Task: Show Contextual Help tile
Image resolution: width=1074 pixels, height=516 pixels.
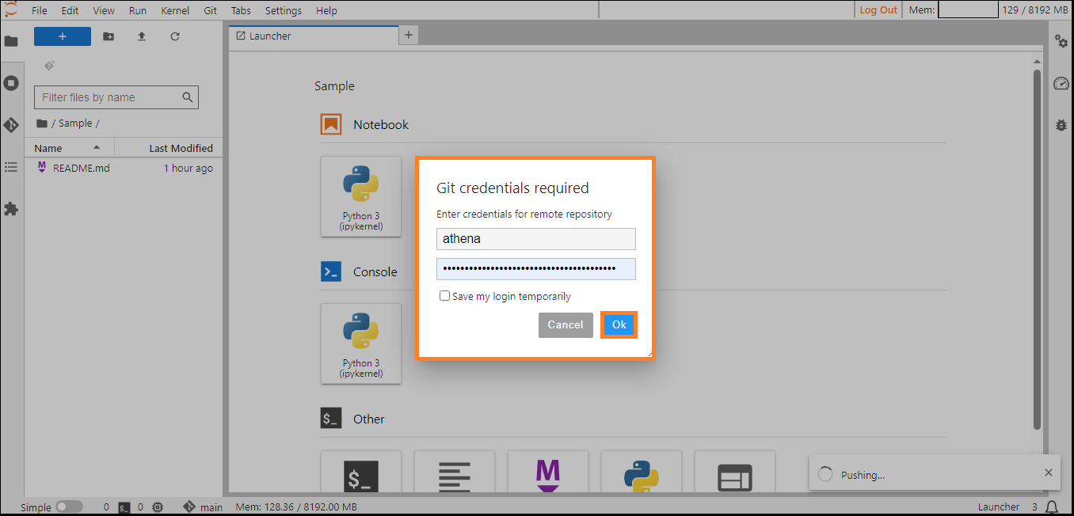Action: pyautogui.click(x=735, y=472)
